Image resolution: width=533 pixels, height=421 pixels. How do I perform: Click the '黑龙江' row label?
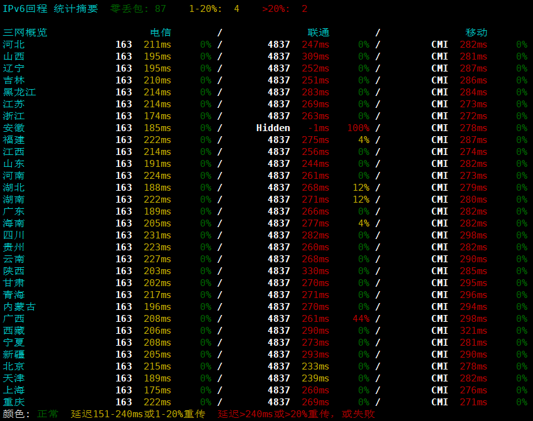click(x=19, y=92)
